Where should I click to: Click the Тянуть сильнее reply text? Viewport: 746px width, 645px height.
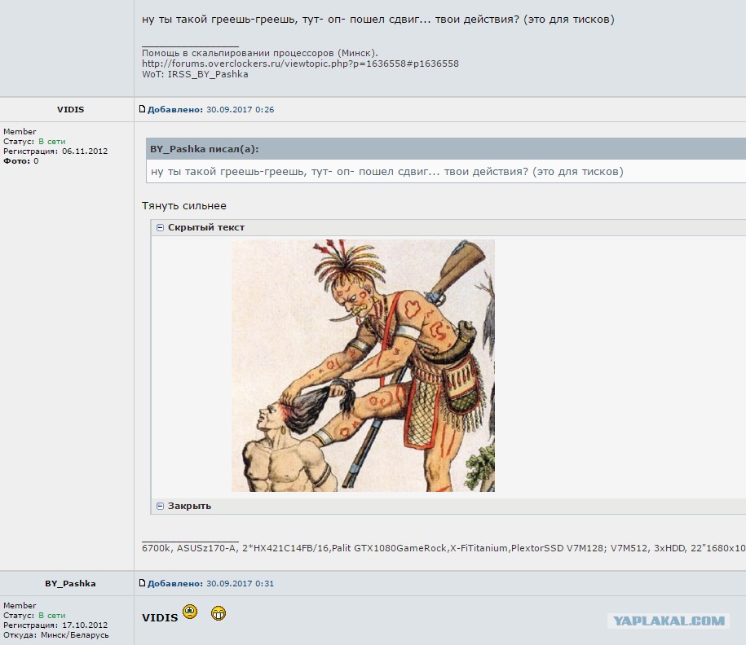pos(184,206)
